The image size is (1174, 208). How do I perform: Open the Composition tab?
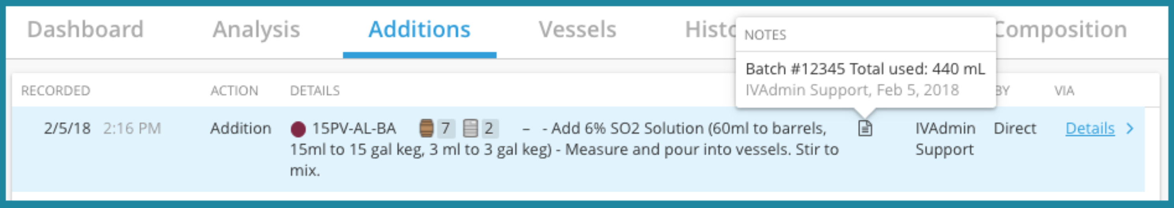point(1062,30)
